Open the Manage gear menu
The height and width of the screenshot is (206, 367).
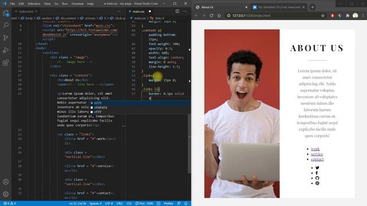pyautogui.click(x=6, y=194)
